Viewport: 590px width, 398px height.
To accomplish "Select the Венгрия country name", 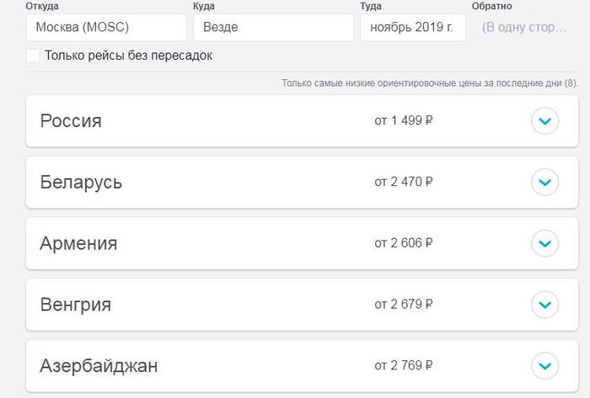I will [76, 305].
